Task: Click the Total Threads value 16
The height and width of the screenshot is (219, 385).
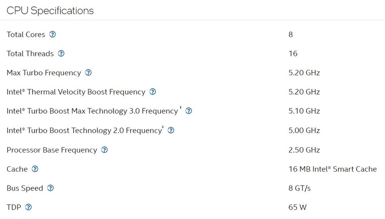Action: 293,53
